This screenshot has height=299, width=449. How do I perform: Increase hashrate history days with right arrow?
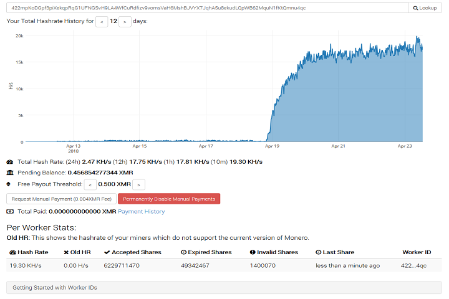click(125, 22)
